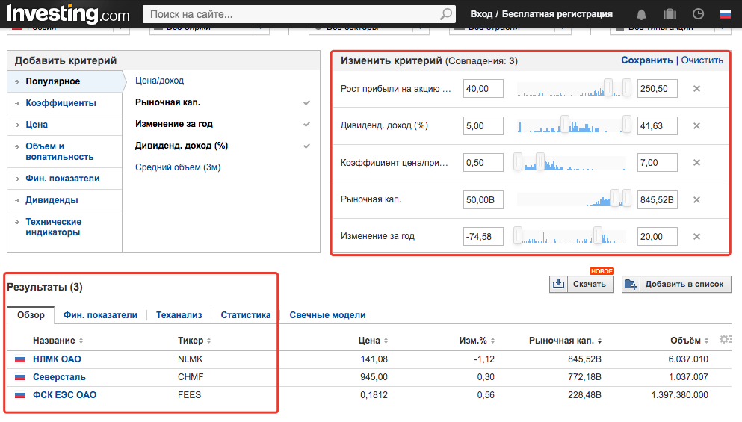This screenshot has height=422, width=742.
Task: Click the clock icon in header
Action: pos(698,14)
